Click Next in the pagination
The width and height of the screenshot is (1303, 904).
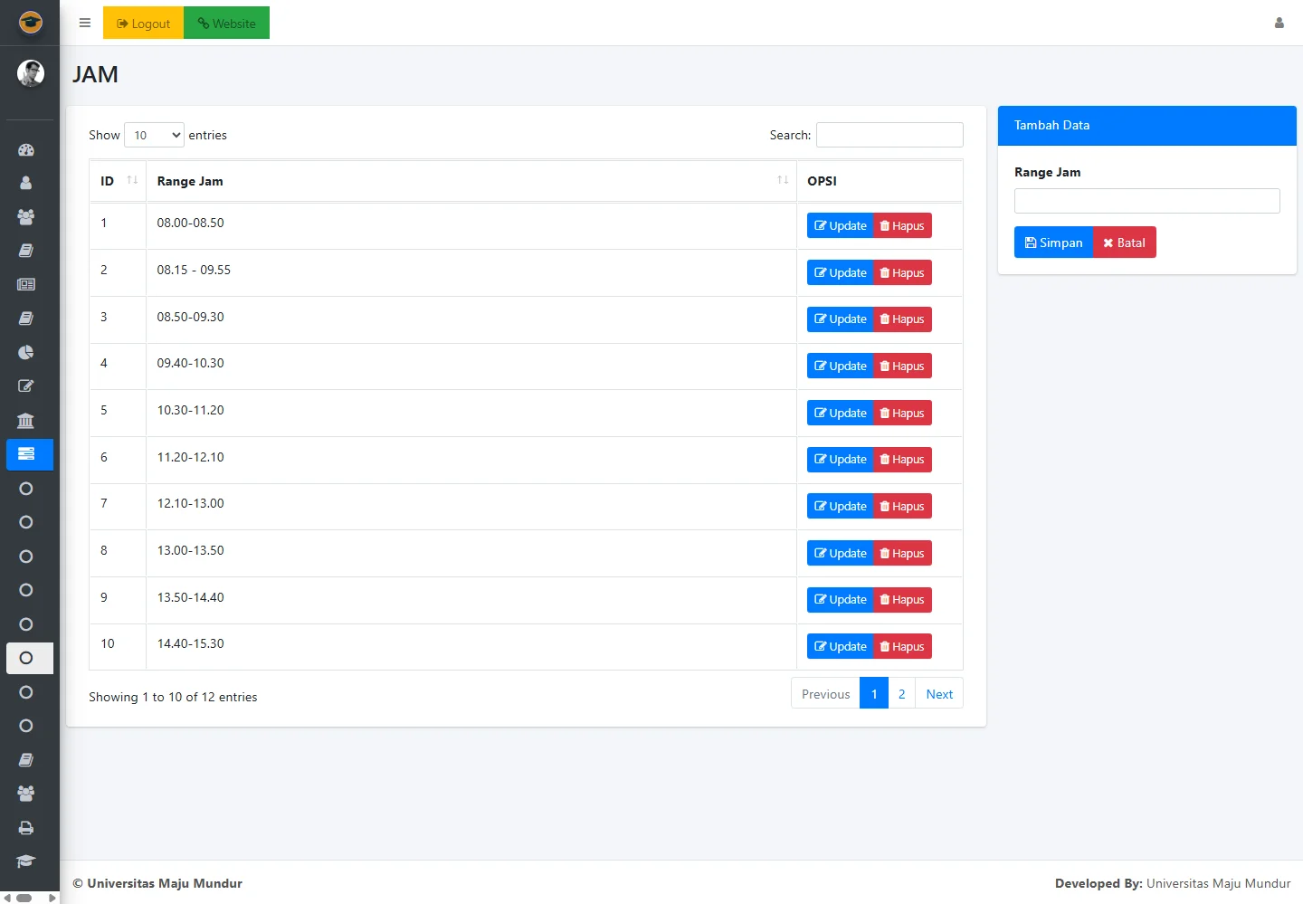pos(938,694)
